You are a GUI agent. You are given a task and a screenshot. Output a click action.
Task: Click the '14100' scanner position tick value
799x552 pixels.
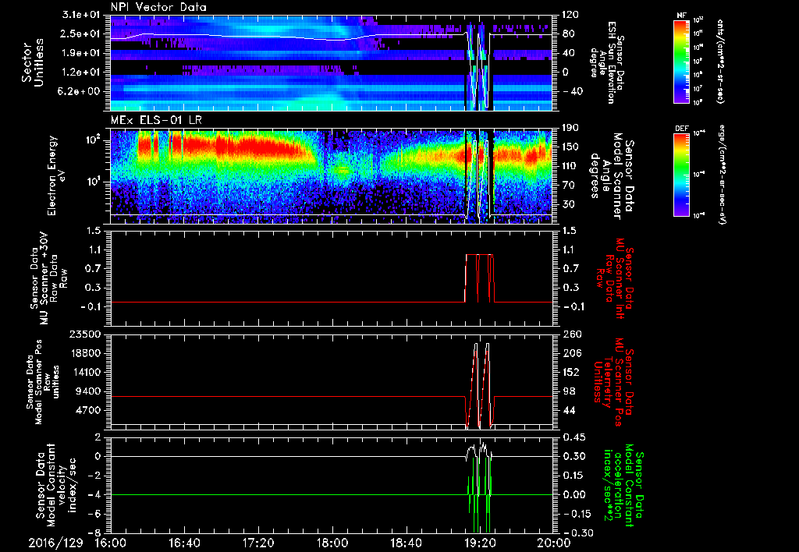(x=86, y=372)
